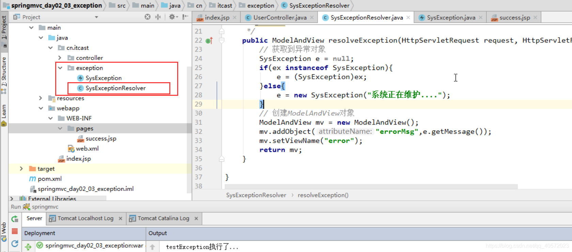Viewport: 572px width, 252px height.
Task: Close the Tomcat Catalina Log tab
Action: click(x=196, y=219)
